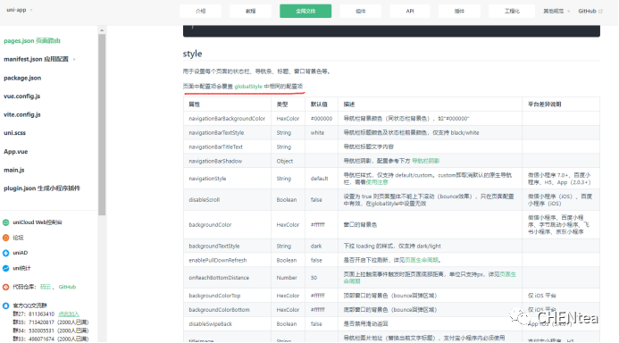Open the 其他规范 dropdown menu

(x=556, y=11)
